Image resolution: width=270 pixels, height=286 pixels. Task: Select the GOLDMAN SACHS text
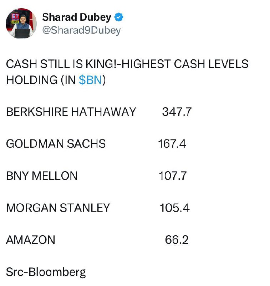point(56,144)
